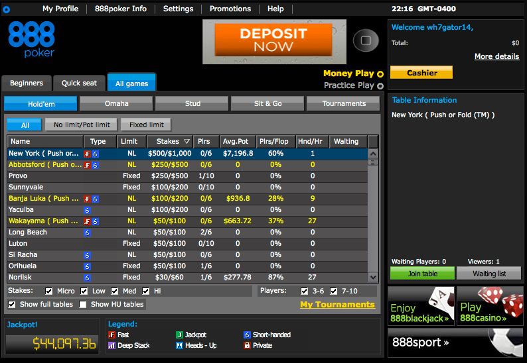This screenshot has width=527, height=363.
Task: Click the Short-handed legend icon
Action: (247, 335)
